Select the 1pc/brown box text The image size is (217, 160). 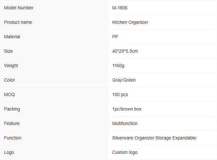127,109
